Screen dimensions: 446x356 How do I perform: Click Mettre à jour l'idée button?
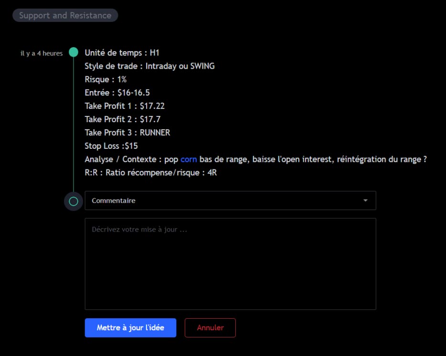pyautogui.click(x=130, y=327)
